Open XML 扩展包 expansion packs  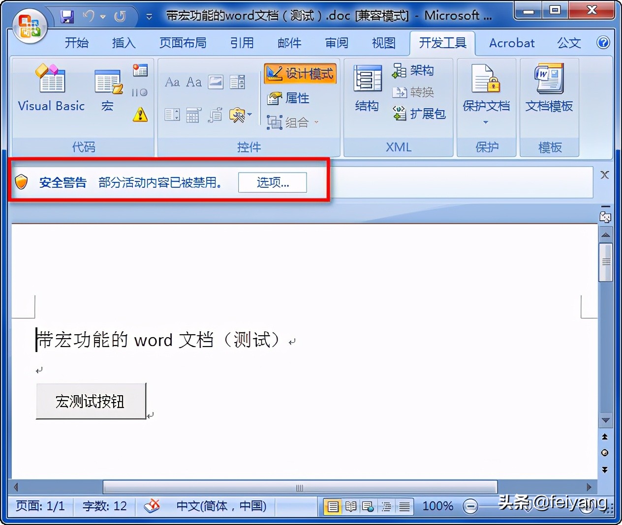tap(419, 114)
